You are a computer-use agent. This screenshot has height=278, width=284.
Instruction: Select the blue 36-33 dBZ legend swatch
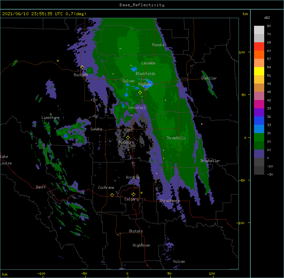point(259,121)
